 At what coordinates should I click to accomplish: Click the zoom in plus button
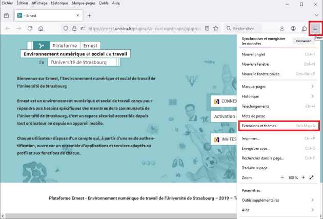coord(302,177)
